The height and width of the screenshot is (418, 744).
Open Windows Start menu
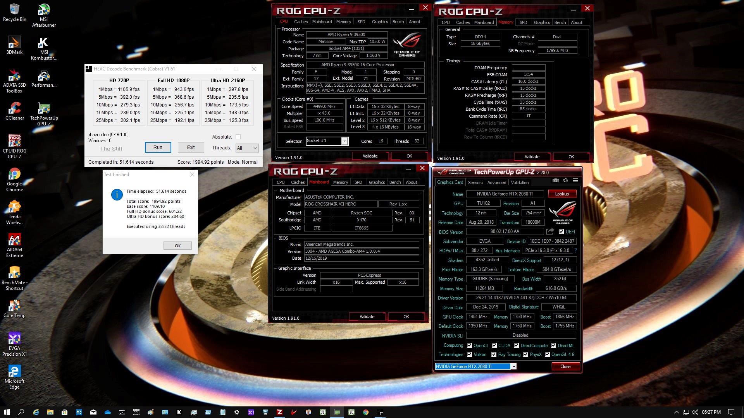[x=7, y=412]
